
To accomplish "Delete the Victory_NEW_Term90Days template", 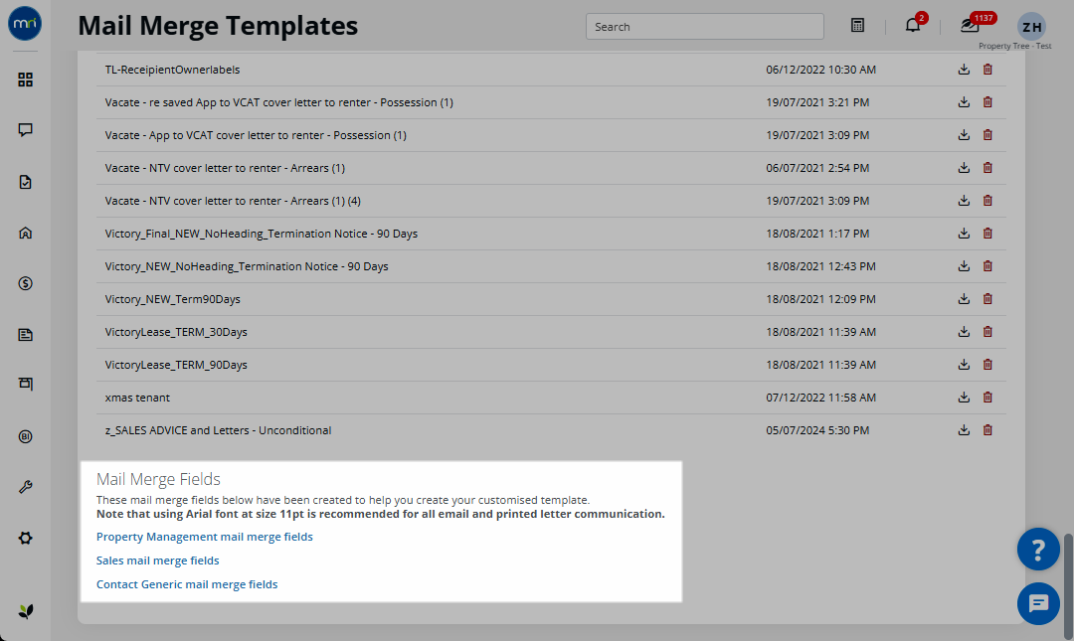I will (987, 299).
